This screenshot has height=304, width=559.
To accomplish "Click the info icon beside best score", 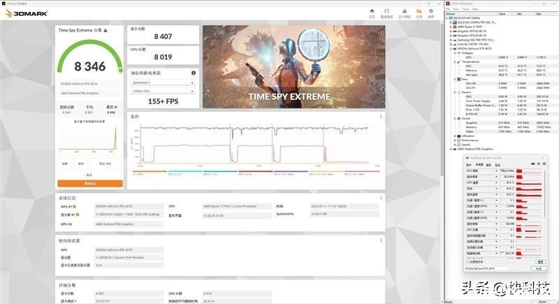I will click(115, 107).
